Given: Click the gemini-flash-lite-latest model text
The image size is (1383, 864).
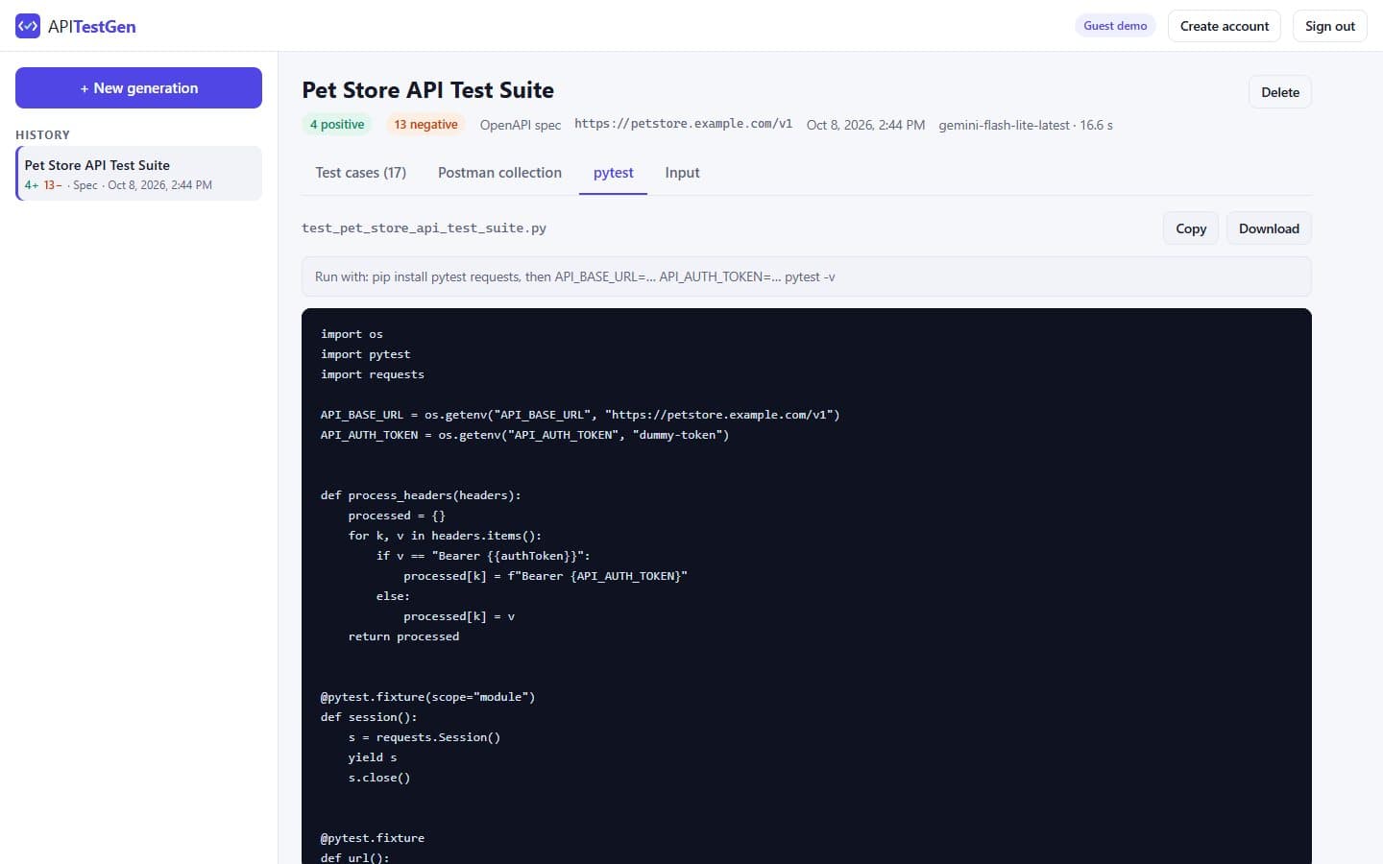Looking at the screenshot, I should click(x=1004, y=125).
